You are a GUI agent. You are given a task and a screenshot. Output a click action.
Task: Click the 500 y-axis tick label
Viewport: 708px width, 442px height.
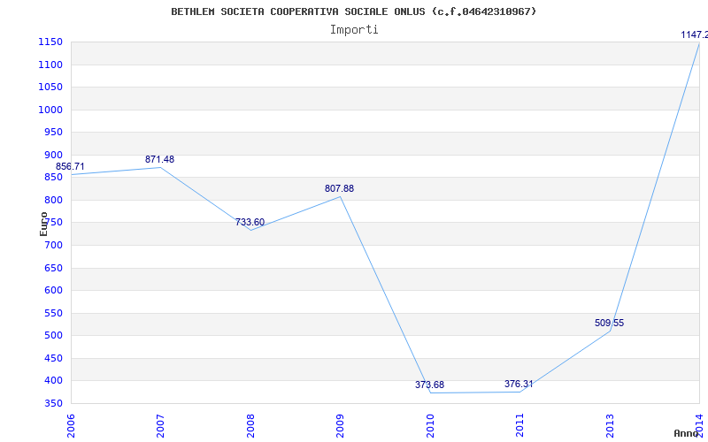(x=53, y=336)
